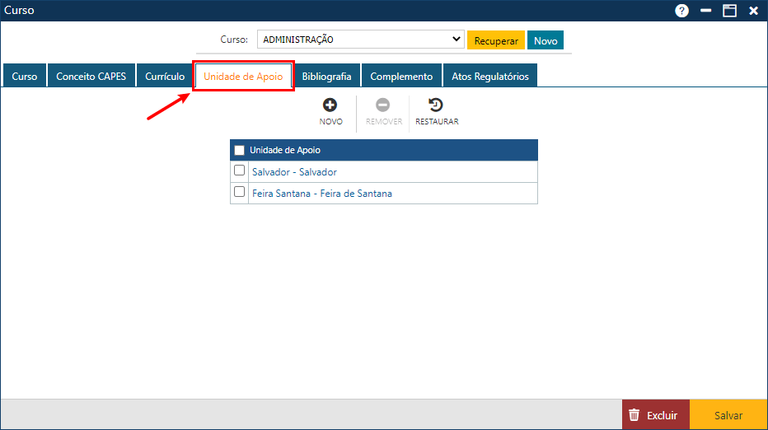Expand the Curso dropdown showing ADMINISTRAÇÃO
This screenshot has width=768, height=430.
click(x=457, y=40)
